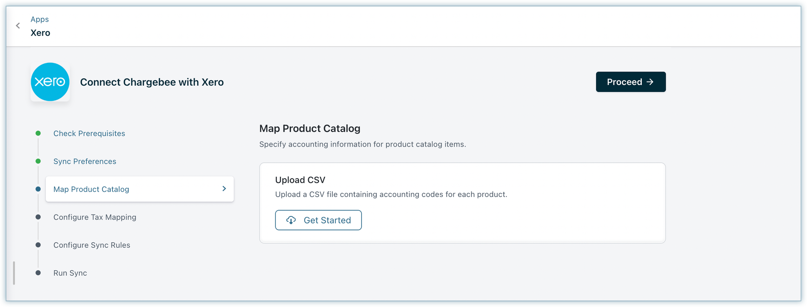
Task: Open the Check Prerequisites step
Action: pos(89,133)
